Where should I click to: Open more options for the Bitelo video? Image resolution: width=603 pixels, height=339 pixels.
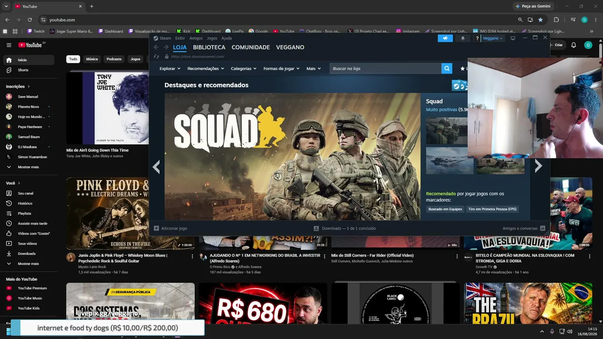[x=590, y=257]
